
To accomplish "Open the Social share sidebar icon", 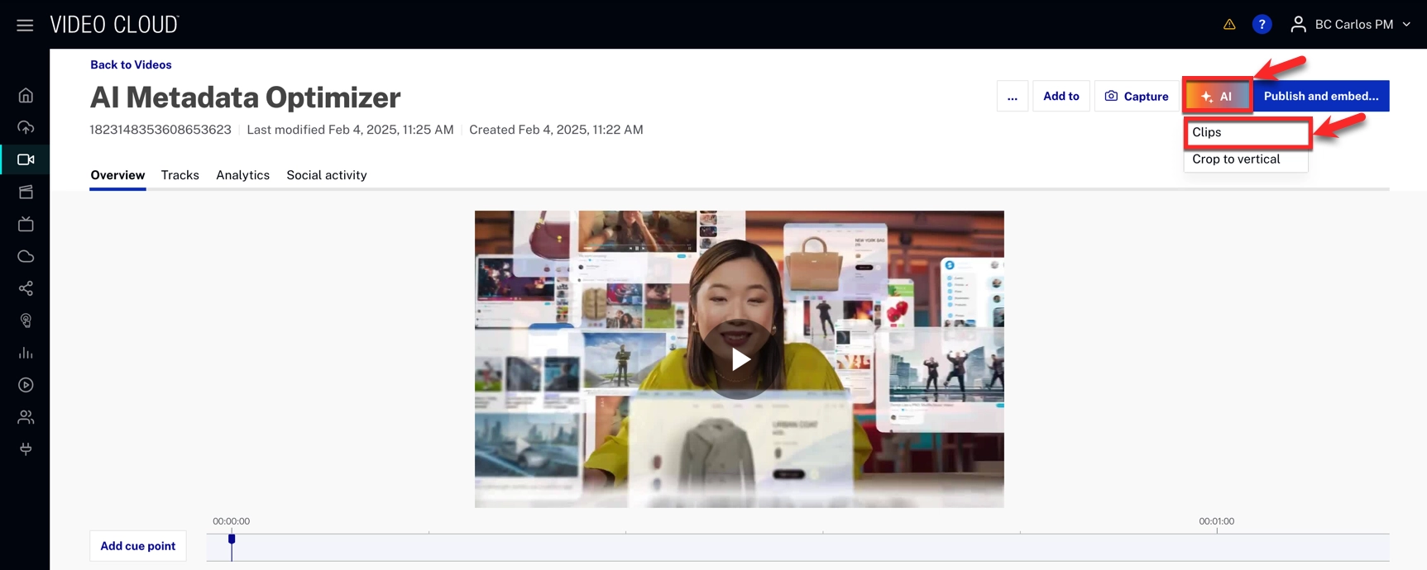I will [26, 288].
